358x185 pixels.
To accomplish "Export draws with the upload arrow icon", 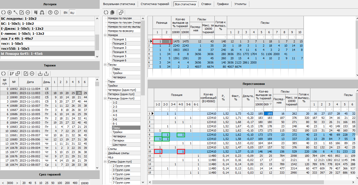I will coord(46,74).
